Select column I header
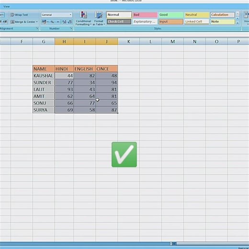 click(x=85, y=42)
